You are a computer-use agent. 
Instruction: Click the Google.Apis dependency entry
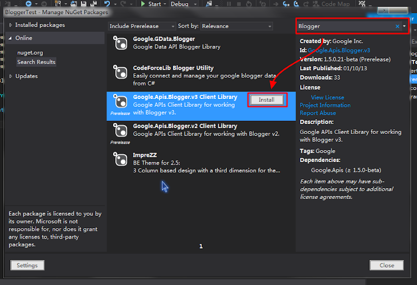346,170
